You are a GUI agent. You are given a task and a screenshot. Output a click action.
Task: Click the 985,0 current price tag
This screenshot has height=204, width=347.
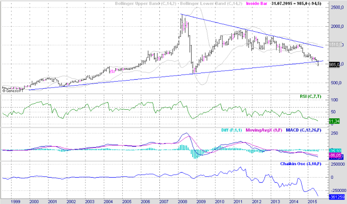[334, 64]
